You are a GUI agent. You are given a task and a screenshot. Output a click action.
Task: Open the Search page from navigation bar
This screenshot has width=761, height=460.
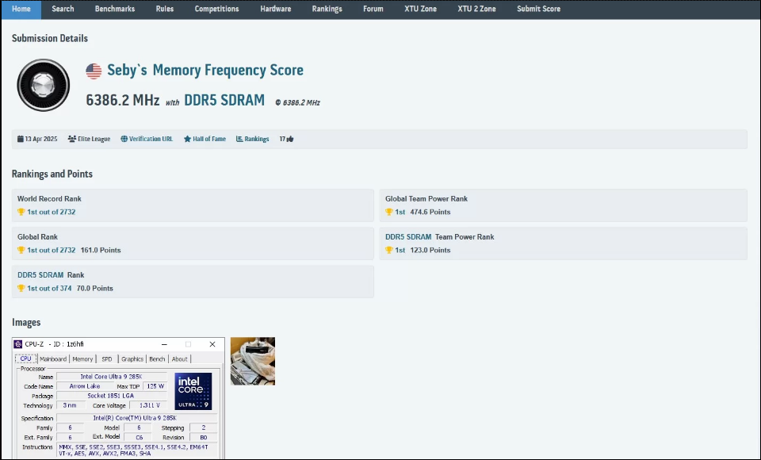click(x=63, y=9)
